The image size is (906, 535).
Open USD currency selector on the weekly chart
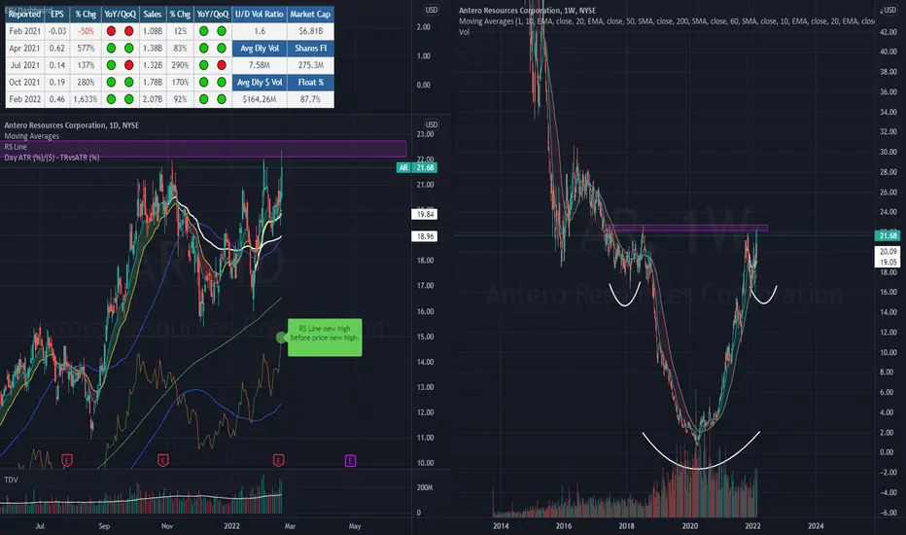(x=889, y=10)
